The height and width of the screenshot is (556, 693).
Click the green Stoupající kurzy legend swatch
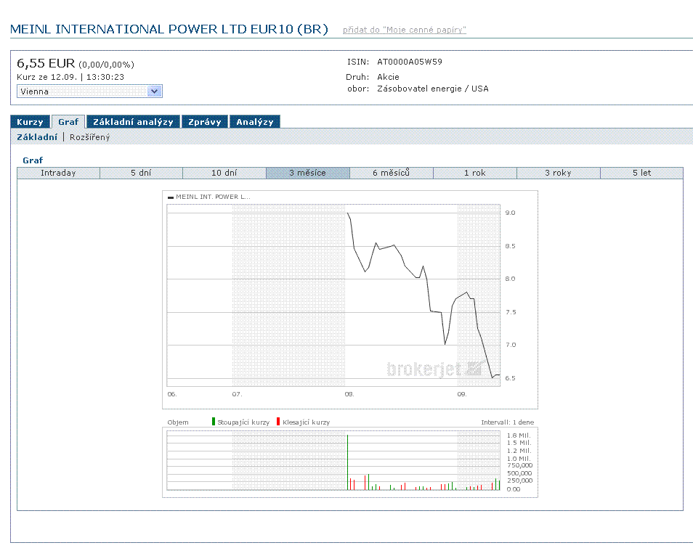tap(214, 421)
